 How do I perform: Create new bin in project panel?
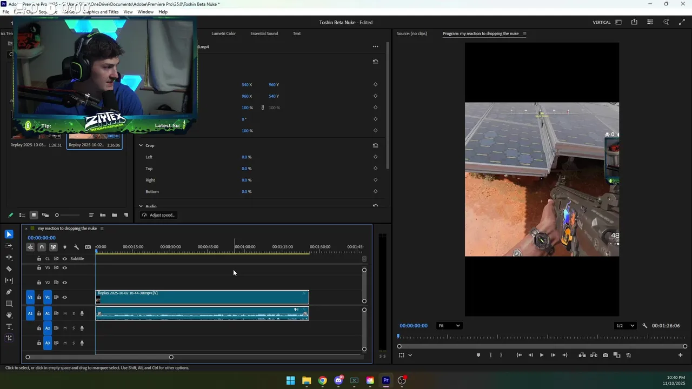tap(114, 215)
